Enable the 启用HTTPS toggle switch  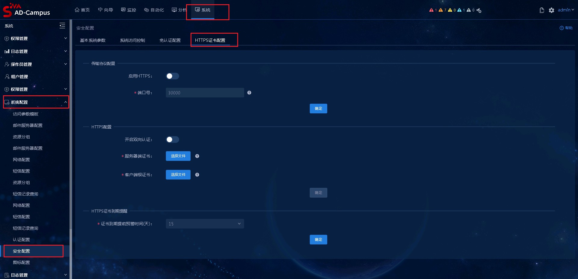click(x=172, y=76)
